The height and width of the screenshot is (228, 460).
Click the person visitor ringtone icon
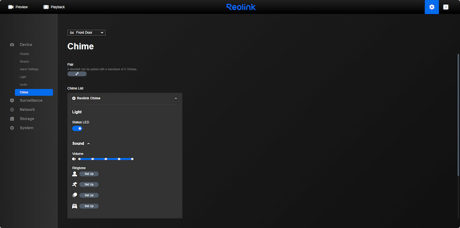(75, 174)
